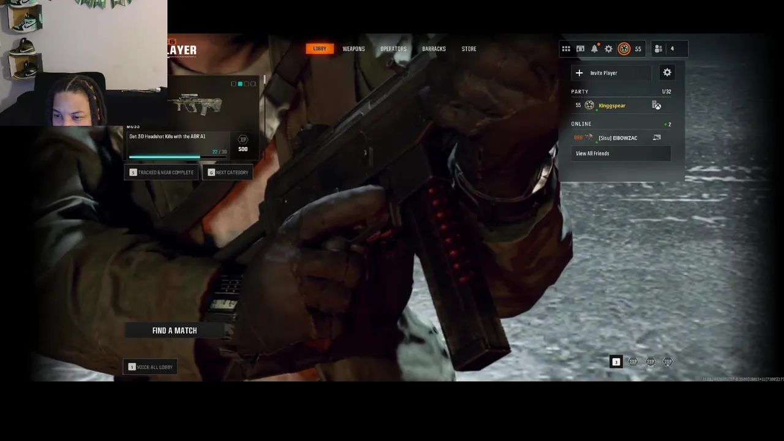Select the highlighted cyan page indicator square
Image resolution: width=784 pixels, height=441 pixels.
(x=240, y=84)
